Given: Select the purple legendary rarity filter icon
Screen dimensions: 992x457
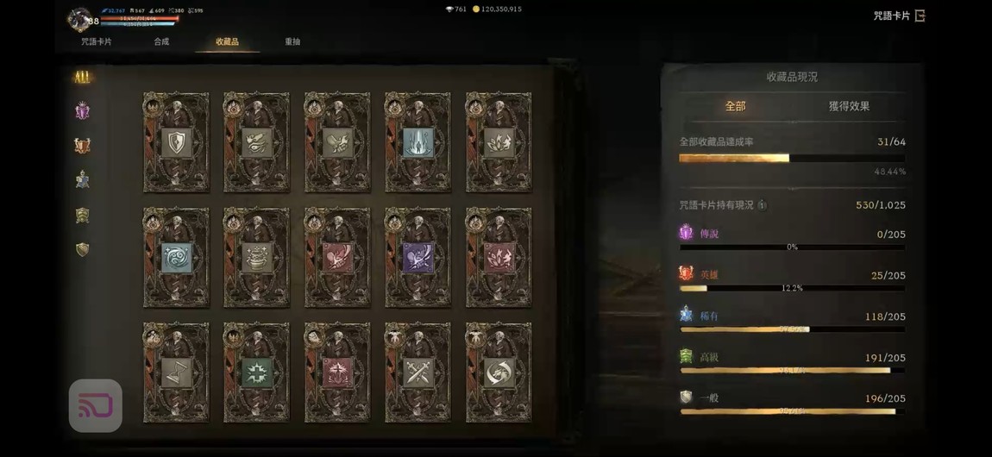Looking at the screenshot, I should coord(82,111).
